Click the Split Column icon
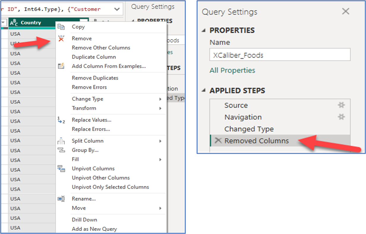This screenshot has height=234, width=366. pyautogui.click(x=61, y=141)
